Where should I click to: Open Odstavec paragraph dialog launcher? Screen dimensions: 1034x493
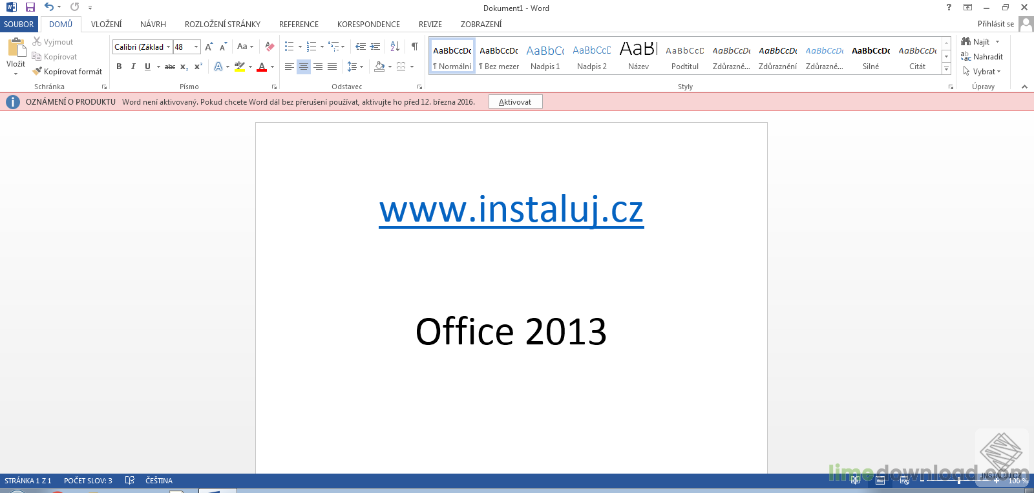[419, 87]
